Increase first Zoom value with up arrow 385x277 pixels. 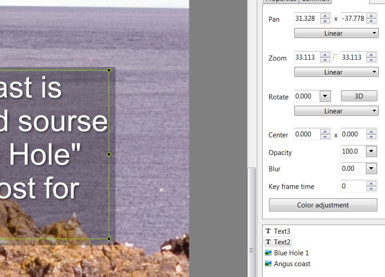click(x=325, y=55)
